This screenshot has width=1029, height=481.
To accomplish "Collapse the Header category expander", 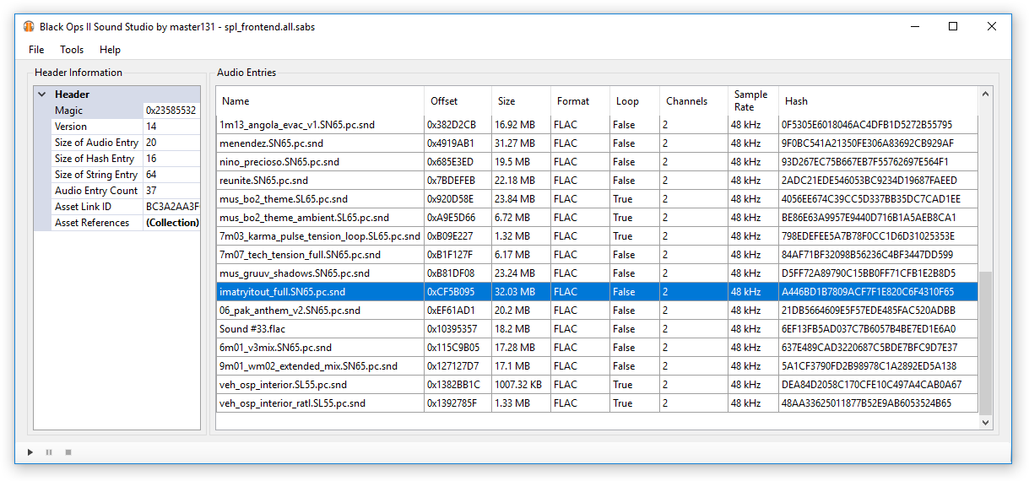I will click(42, 95).
